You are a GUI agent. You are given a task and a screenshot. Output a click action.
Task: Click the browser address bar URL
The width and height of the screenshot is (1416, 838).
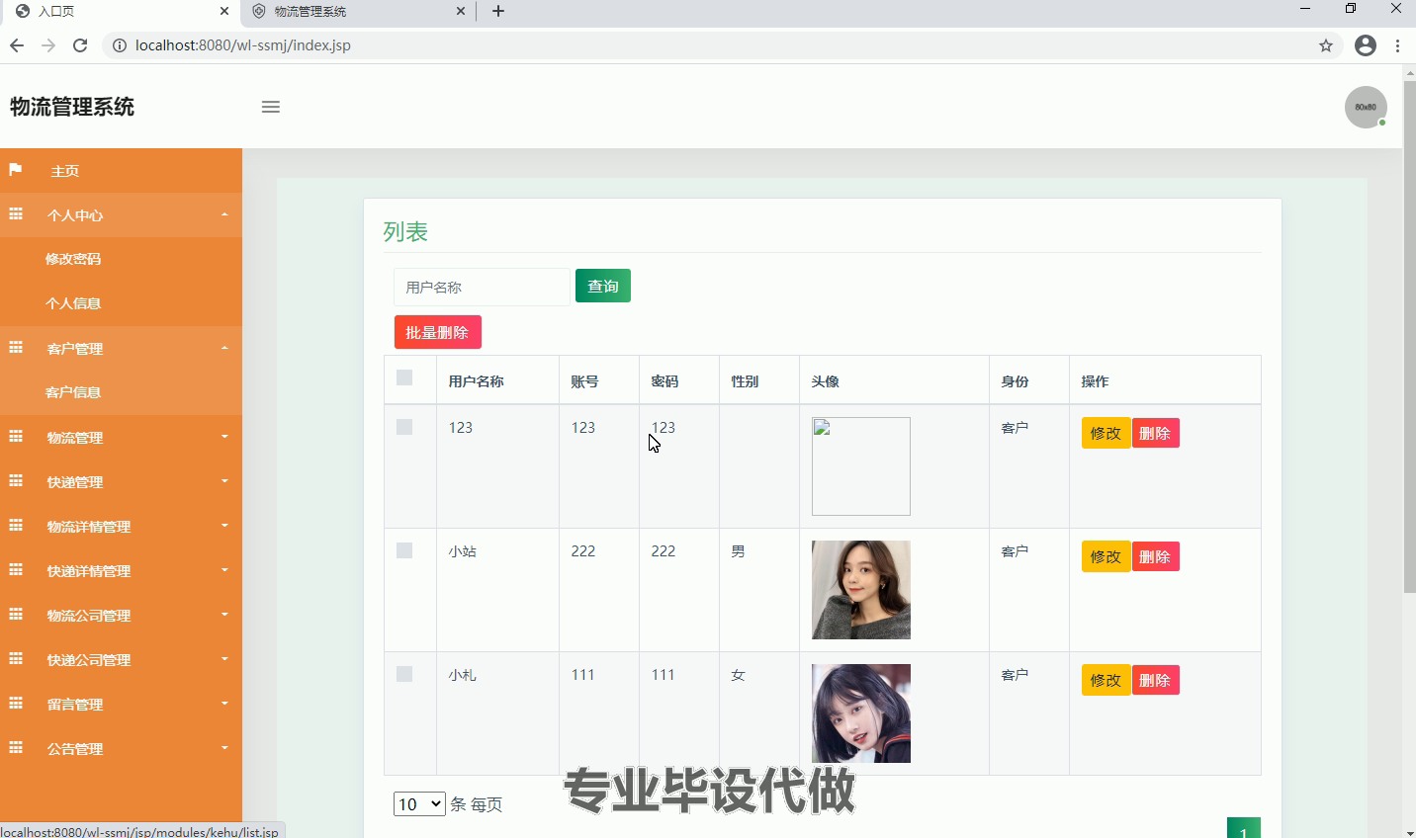pos(243,45)
